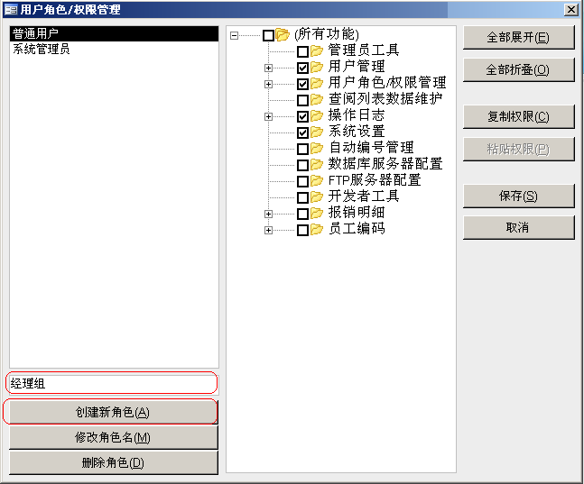Click the form icon in the title bar
Image resolution: width=584 pixels, height=484 pixels.
(x=11, y=9)
